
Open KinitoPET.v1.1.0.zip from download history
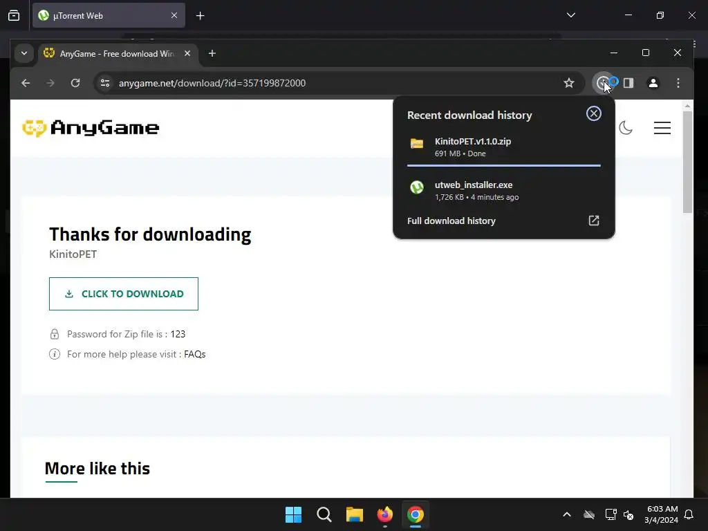click(x=504, y=147)
